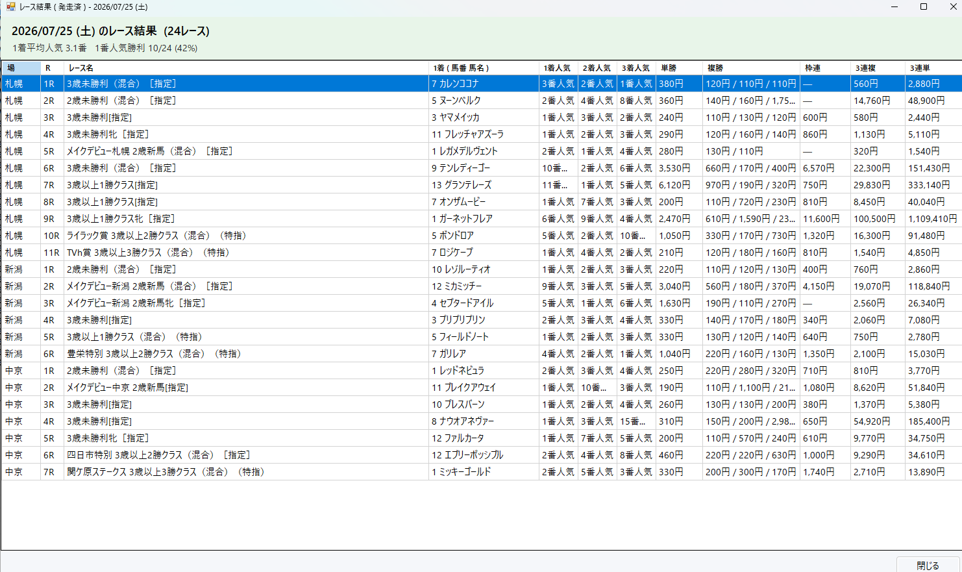Screen dimensions: 962x572
Task: Sort by the 単勝 column header
Action: [x=679, y=68]
